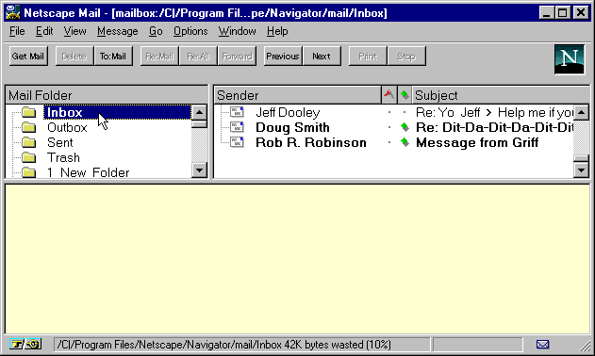Click the Delete toolbar button

74,57
